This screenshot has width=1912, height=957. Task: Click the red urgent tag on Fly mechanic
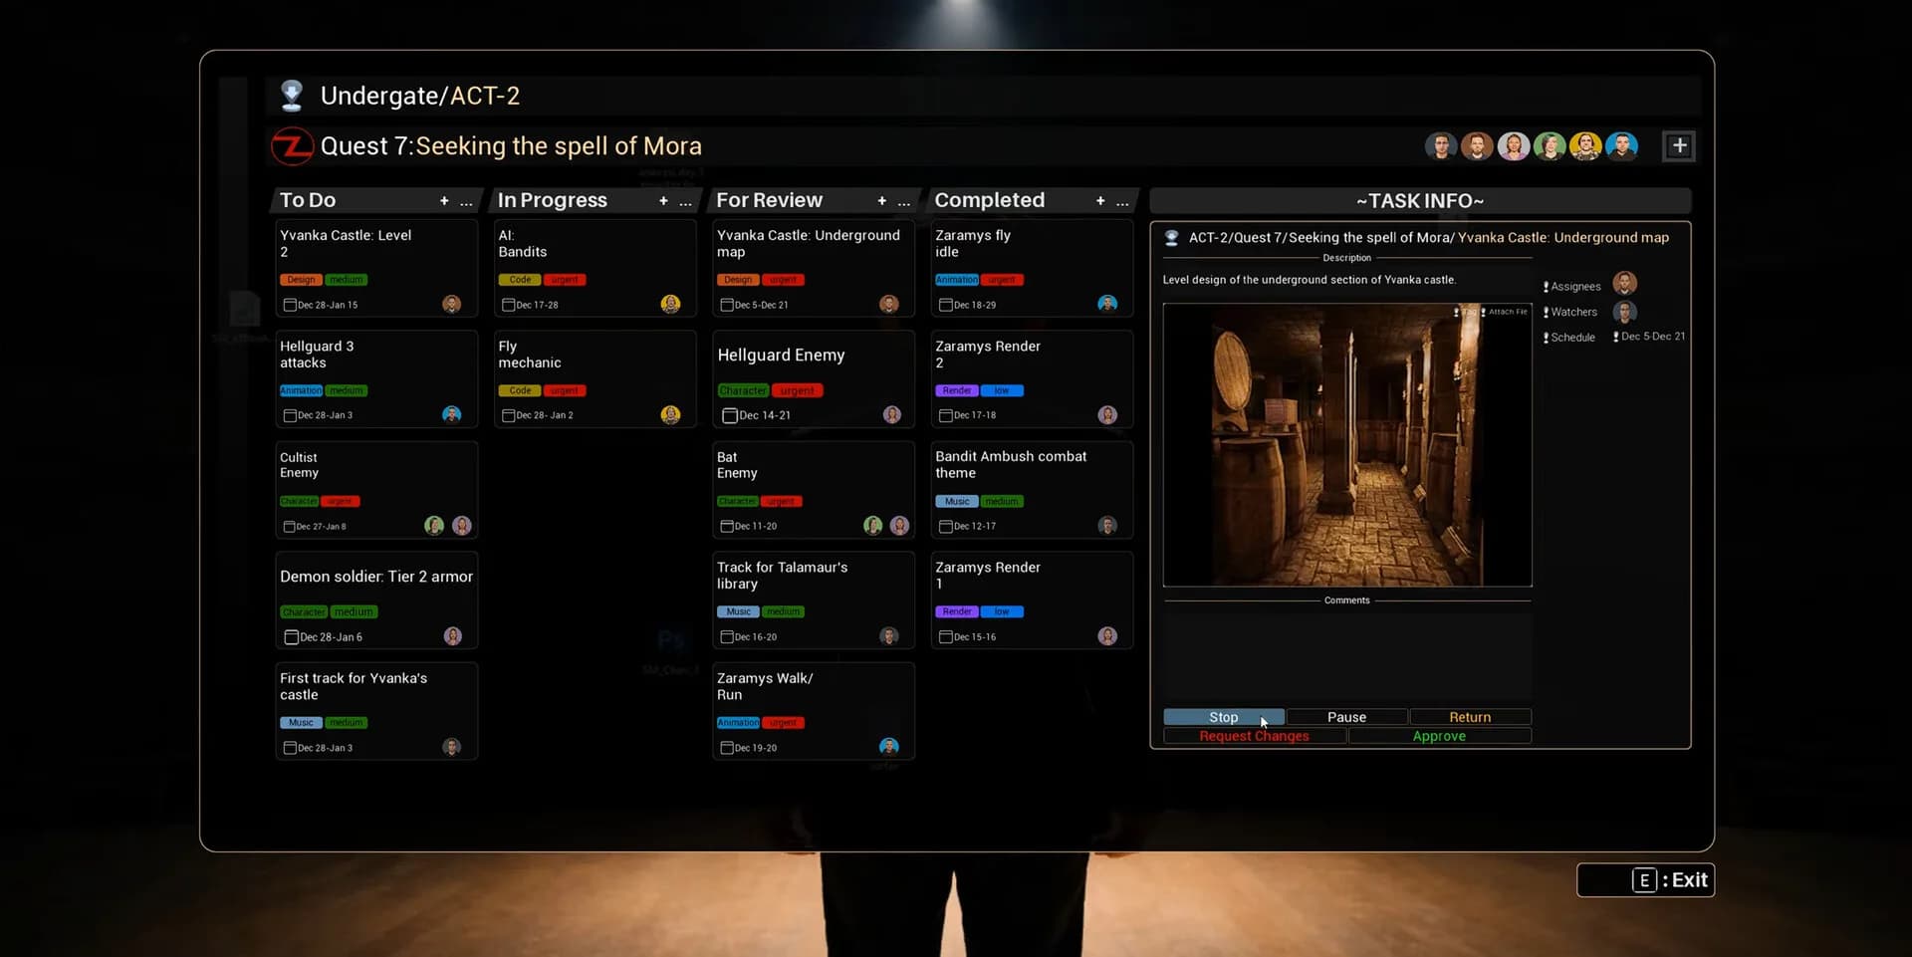(565, 390)
